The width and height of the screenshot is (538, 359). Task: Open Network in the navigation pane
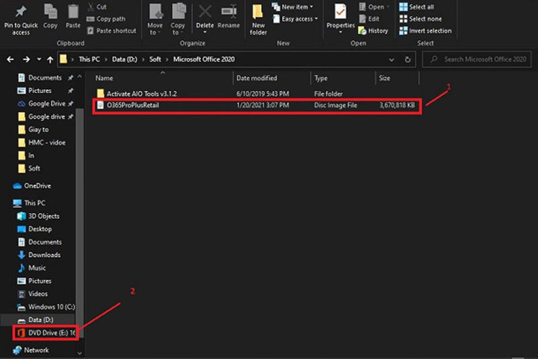click(x=30, y=350)
